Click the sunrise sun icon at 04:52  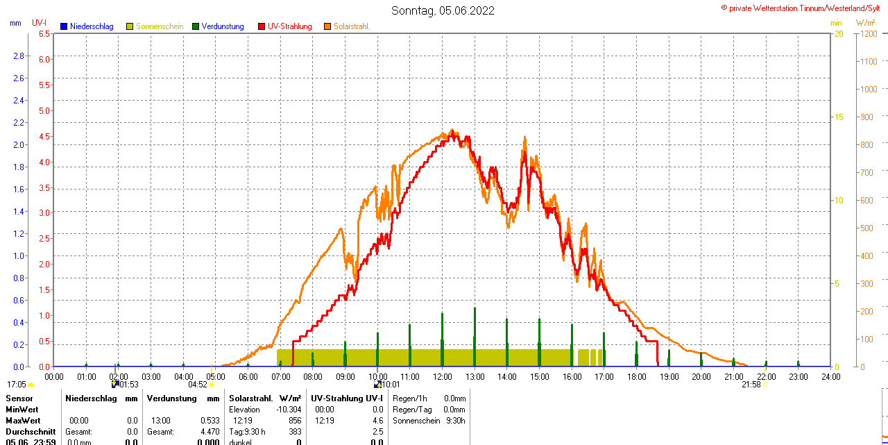pos(212,385)
